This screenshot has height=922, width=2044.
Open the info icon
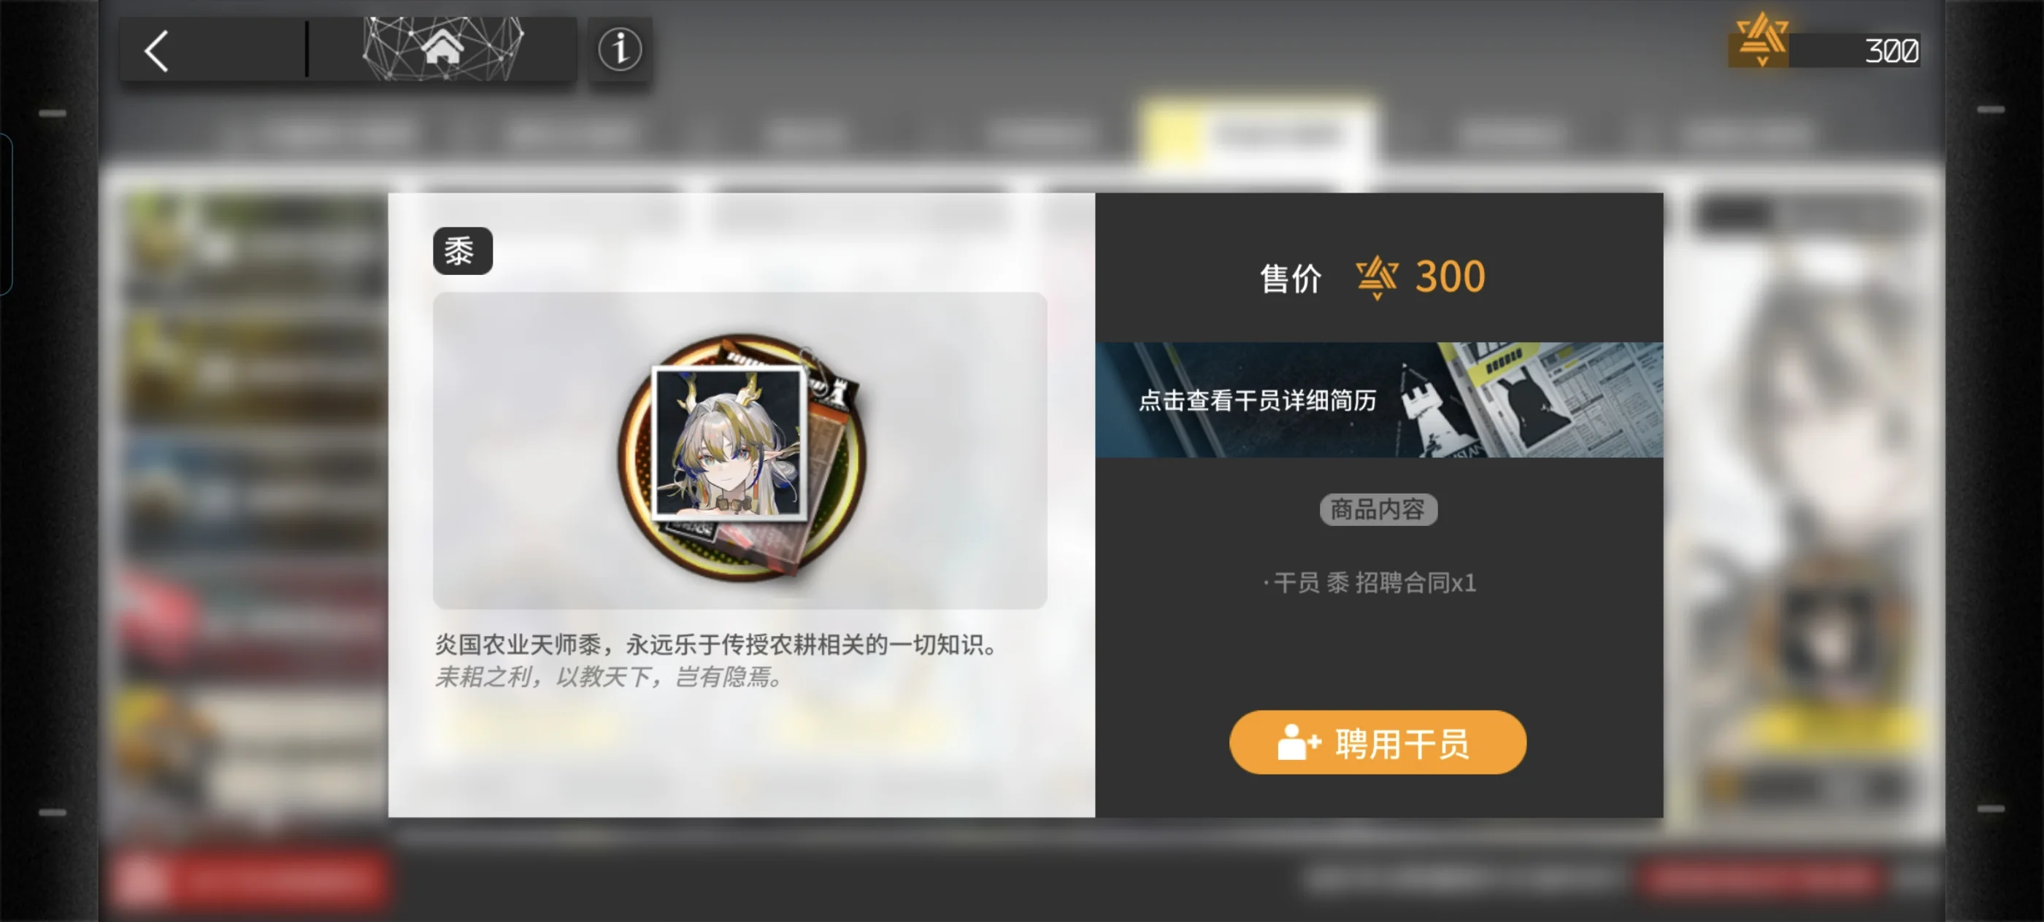(620, 49)
